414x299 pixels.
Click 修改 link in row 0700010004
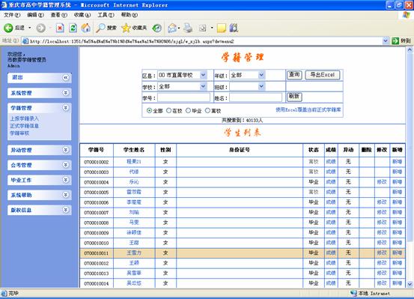tap(382, 182)
